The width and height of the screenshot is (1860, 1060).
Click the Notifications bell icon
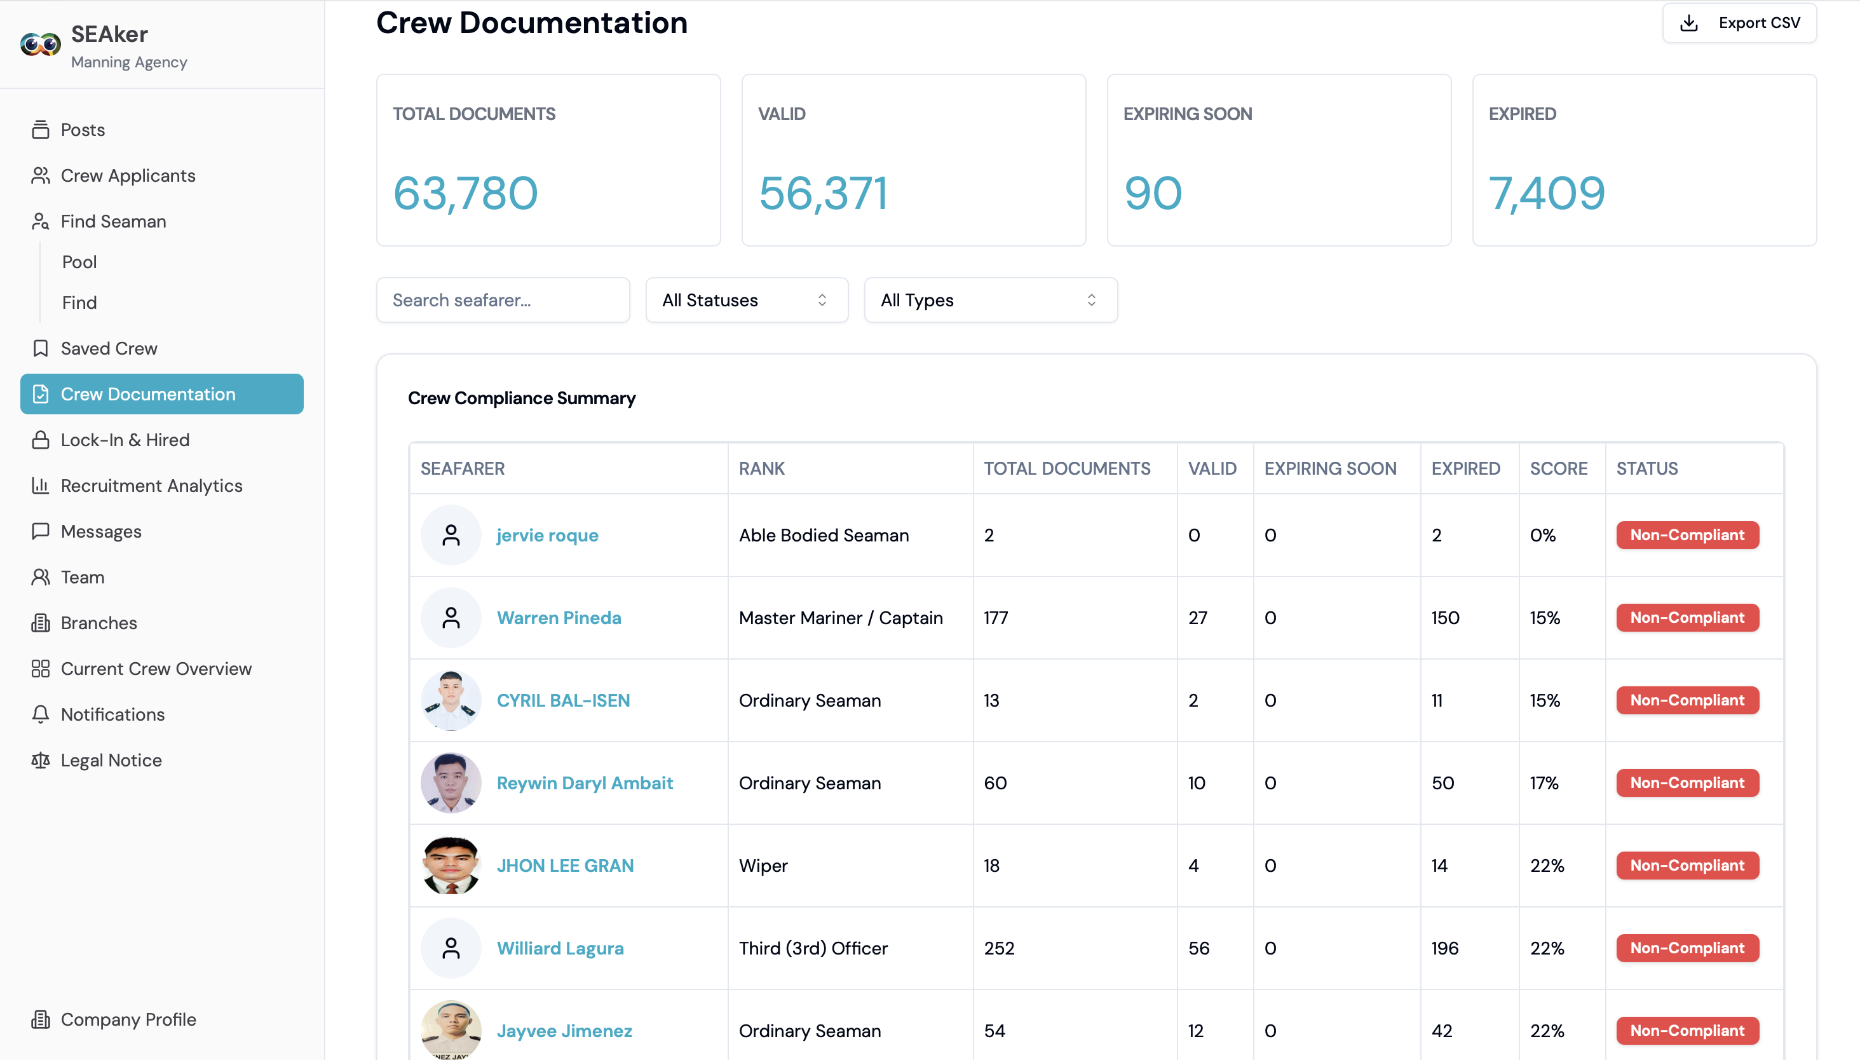coord(41,714)
